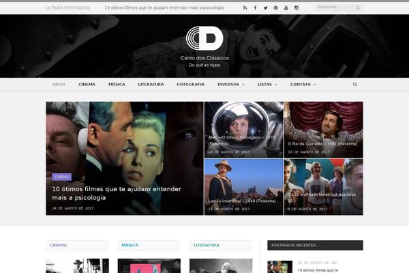
Task: Go to the Início menu item
Action: 59,85
